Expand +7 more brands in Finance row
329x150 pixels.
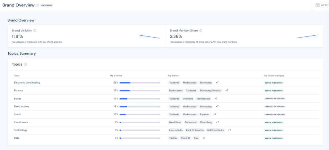[x=227, y=91]
